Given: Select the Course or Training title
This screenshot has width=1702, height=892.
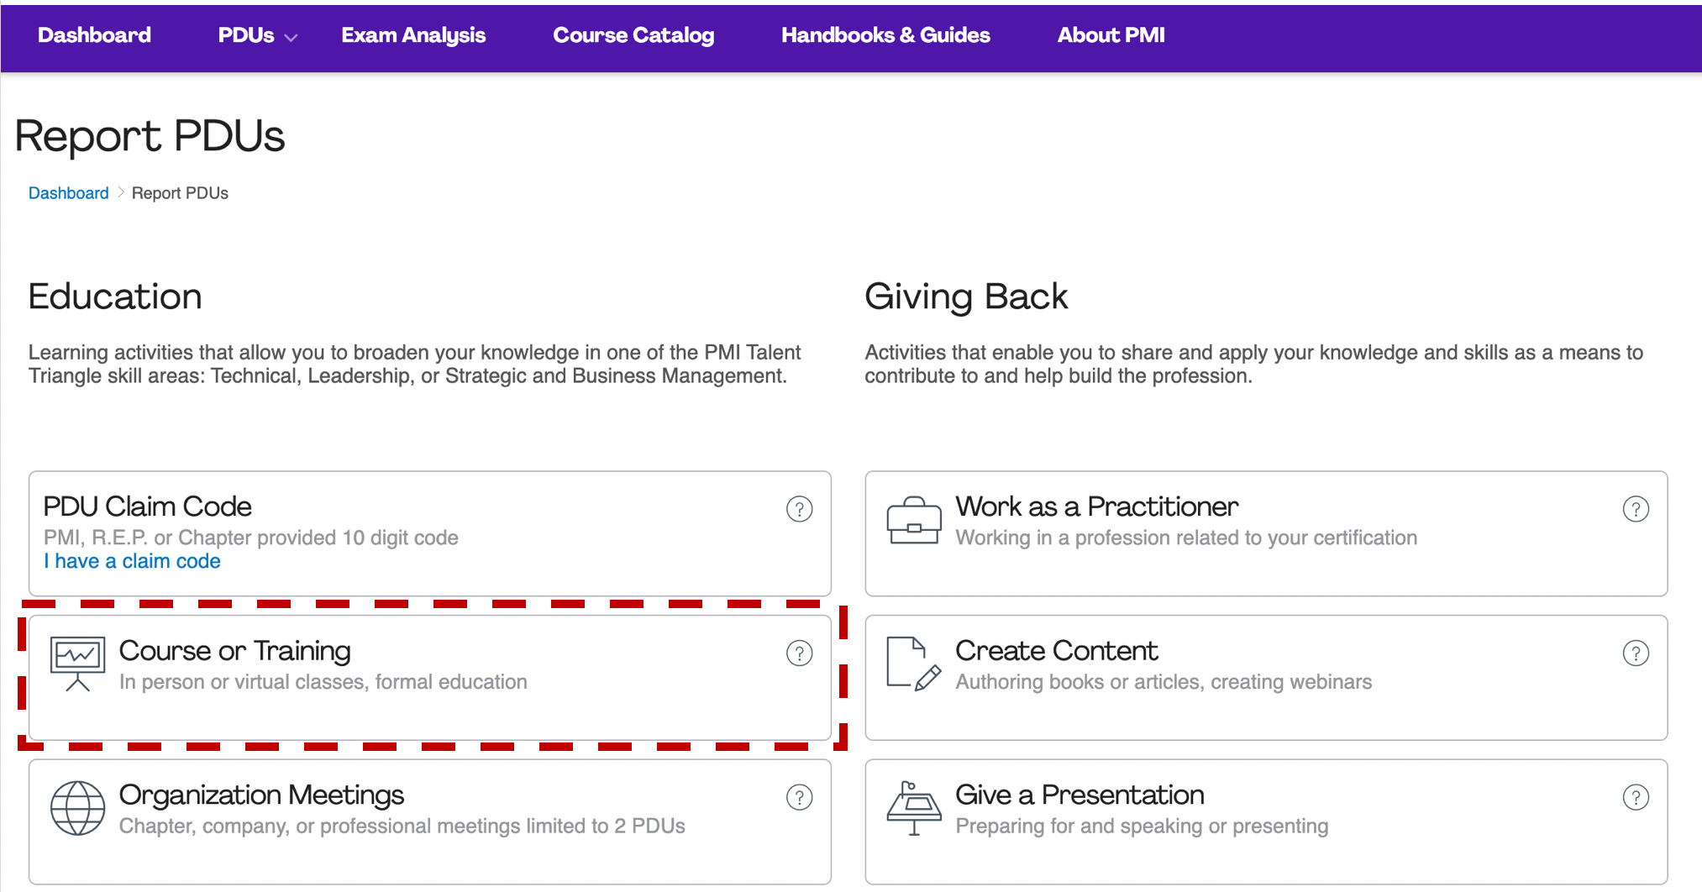Looking at the screenshot, I should [x=235, y=651].
